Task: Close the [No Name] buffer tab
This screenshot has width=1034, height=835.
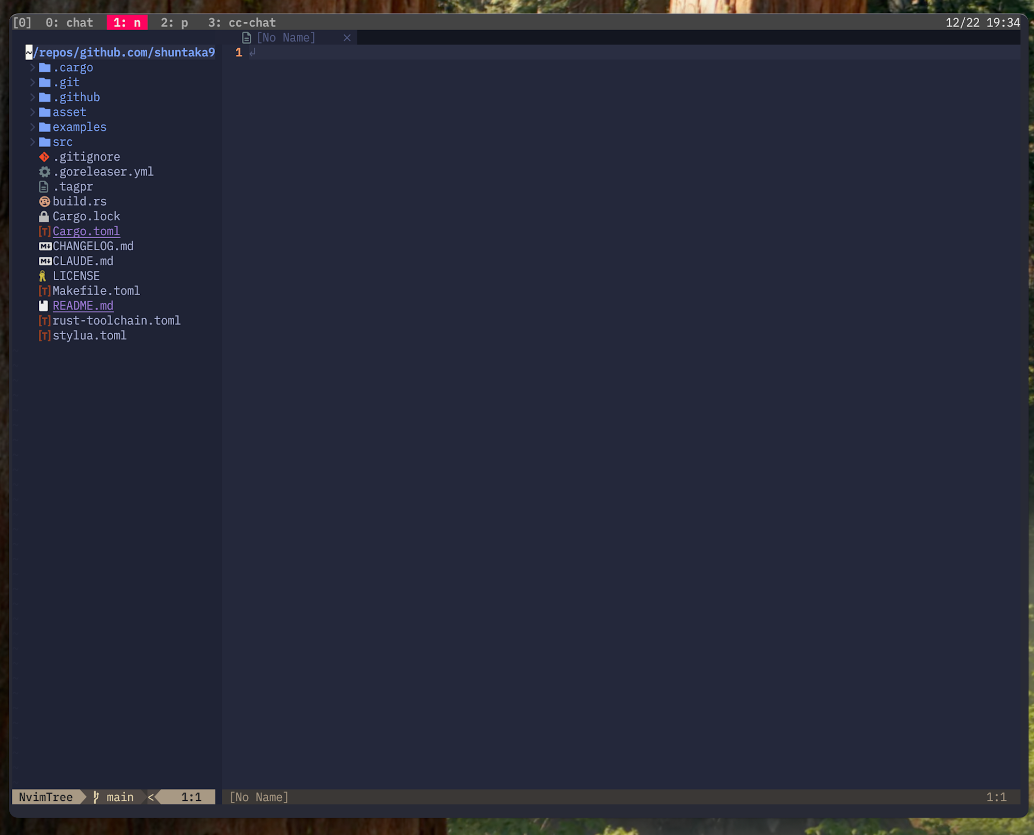Action: click(347, 38)
